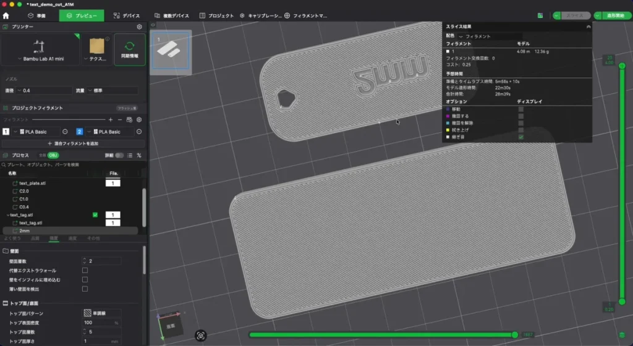The height and width of the screenshot is (346, 633).
Task: Switch to the プロジェクト tab
Action: pyautogui.click(x=216, y=15)
